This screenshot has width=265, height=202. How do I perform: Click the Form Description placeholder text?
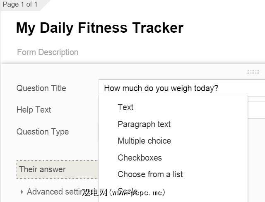click(x=48, y=52)
